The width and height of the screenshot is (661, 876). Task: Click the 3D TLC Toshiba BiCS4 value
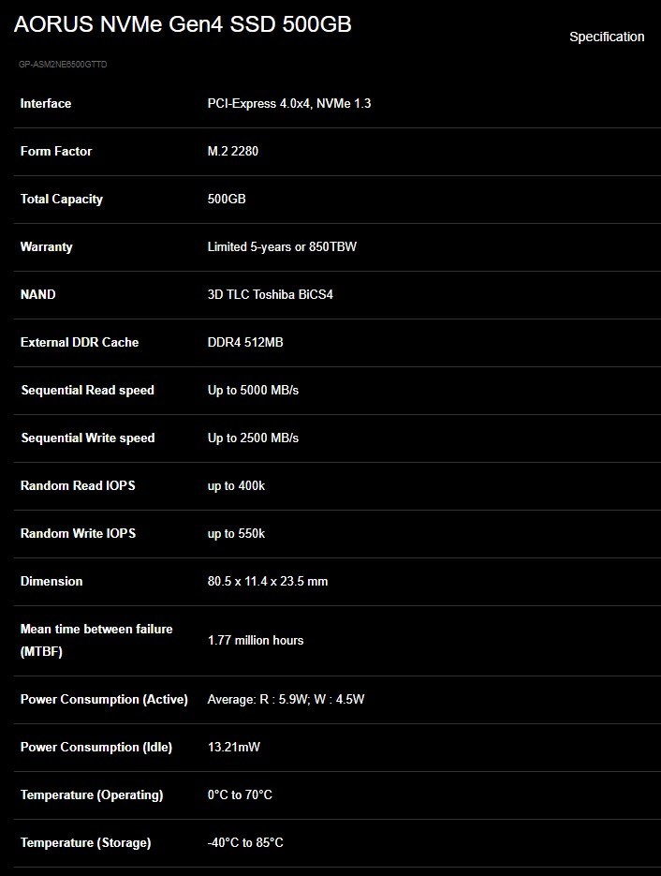pos(270,294)
